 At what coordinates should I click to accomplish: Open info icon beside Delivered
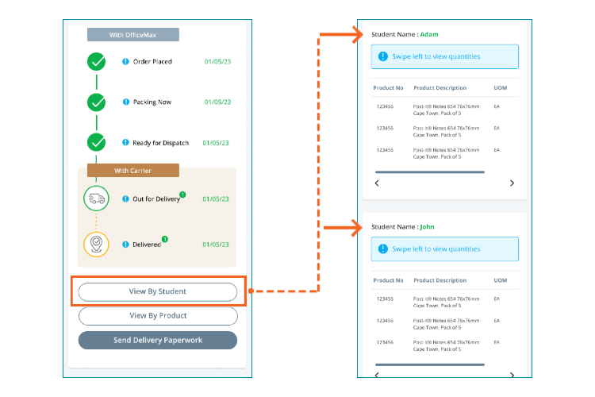pyautogui.click(x=125, y=245)
